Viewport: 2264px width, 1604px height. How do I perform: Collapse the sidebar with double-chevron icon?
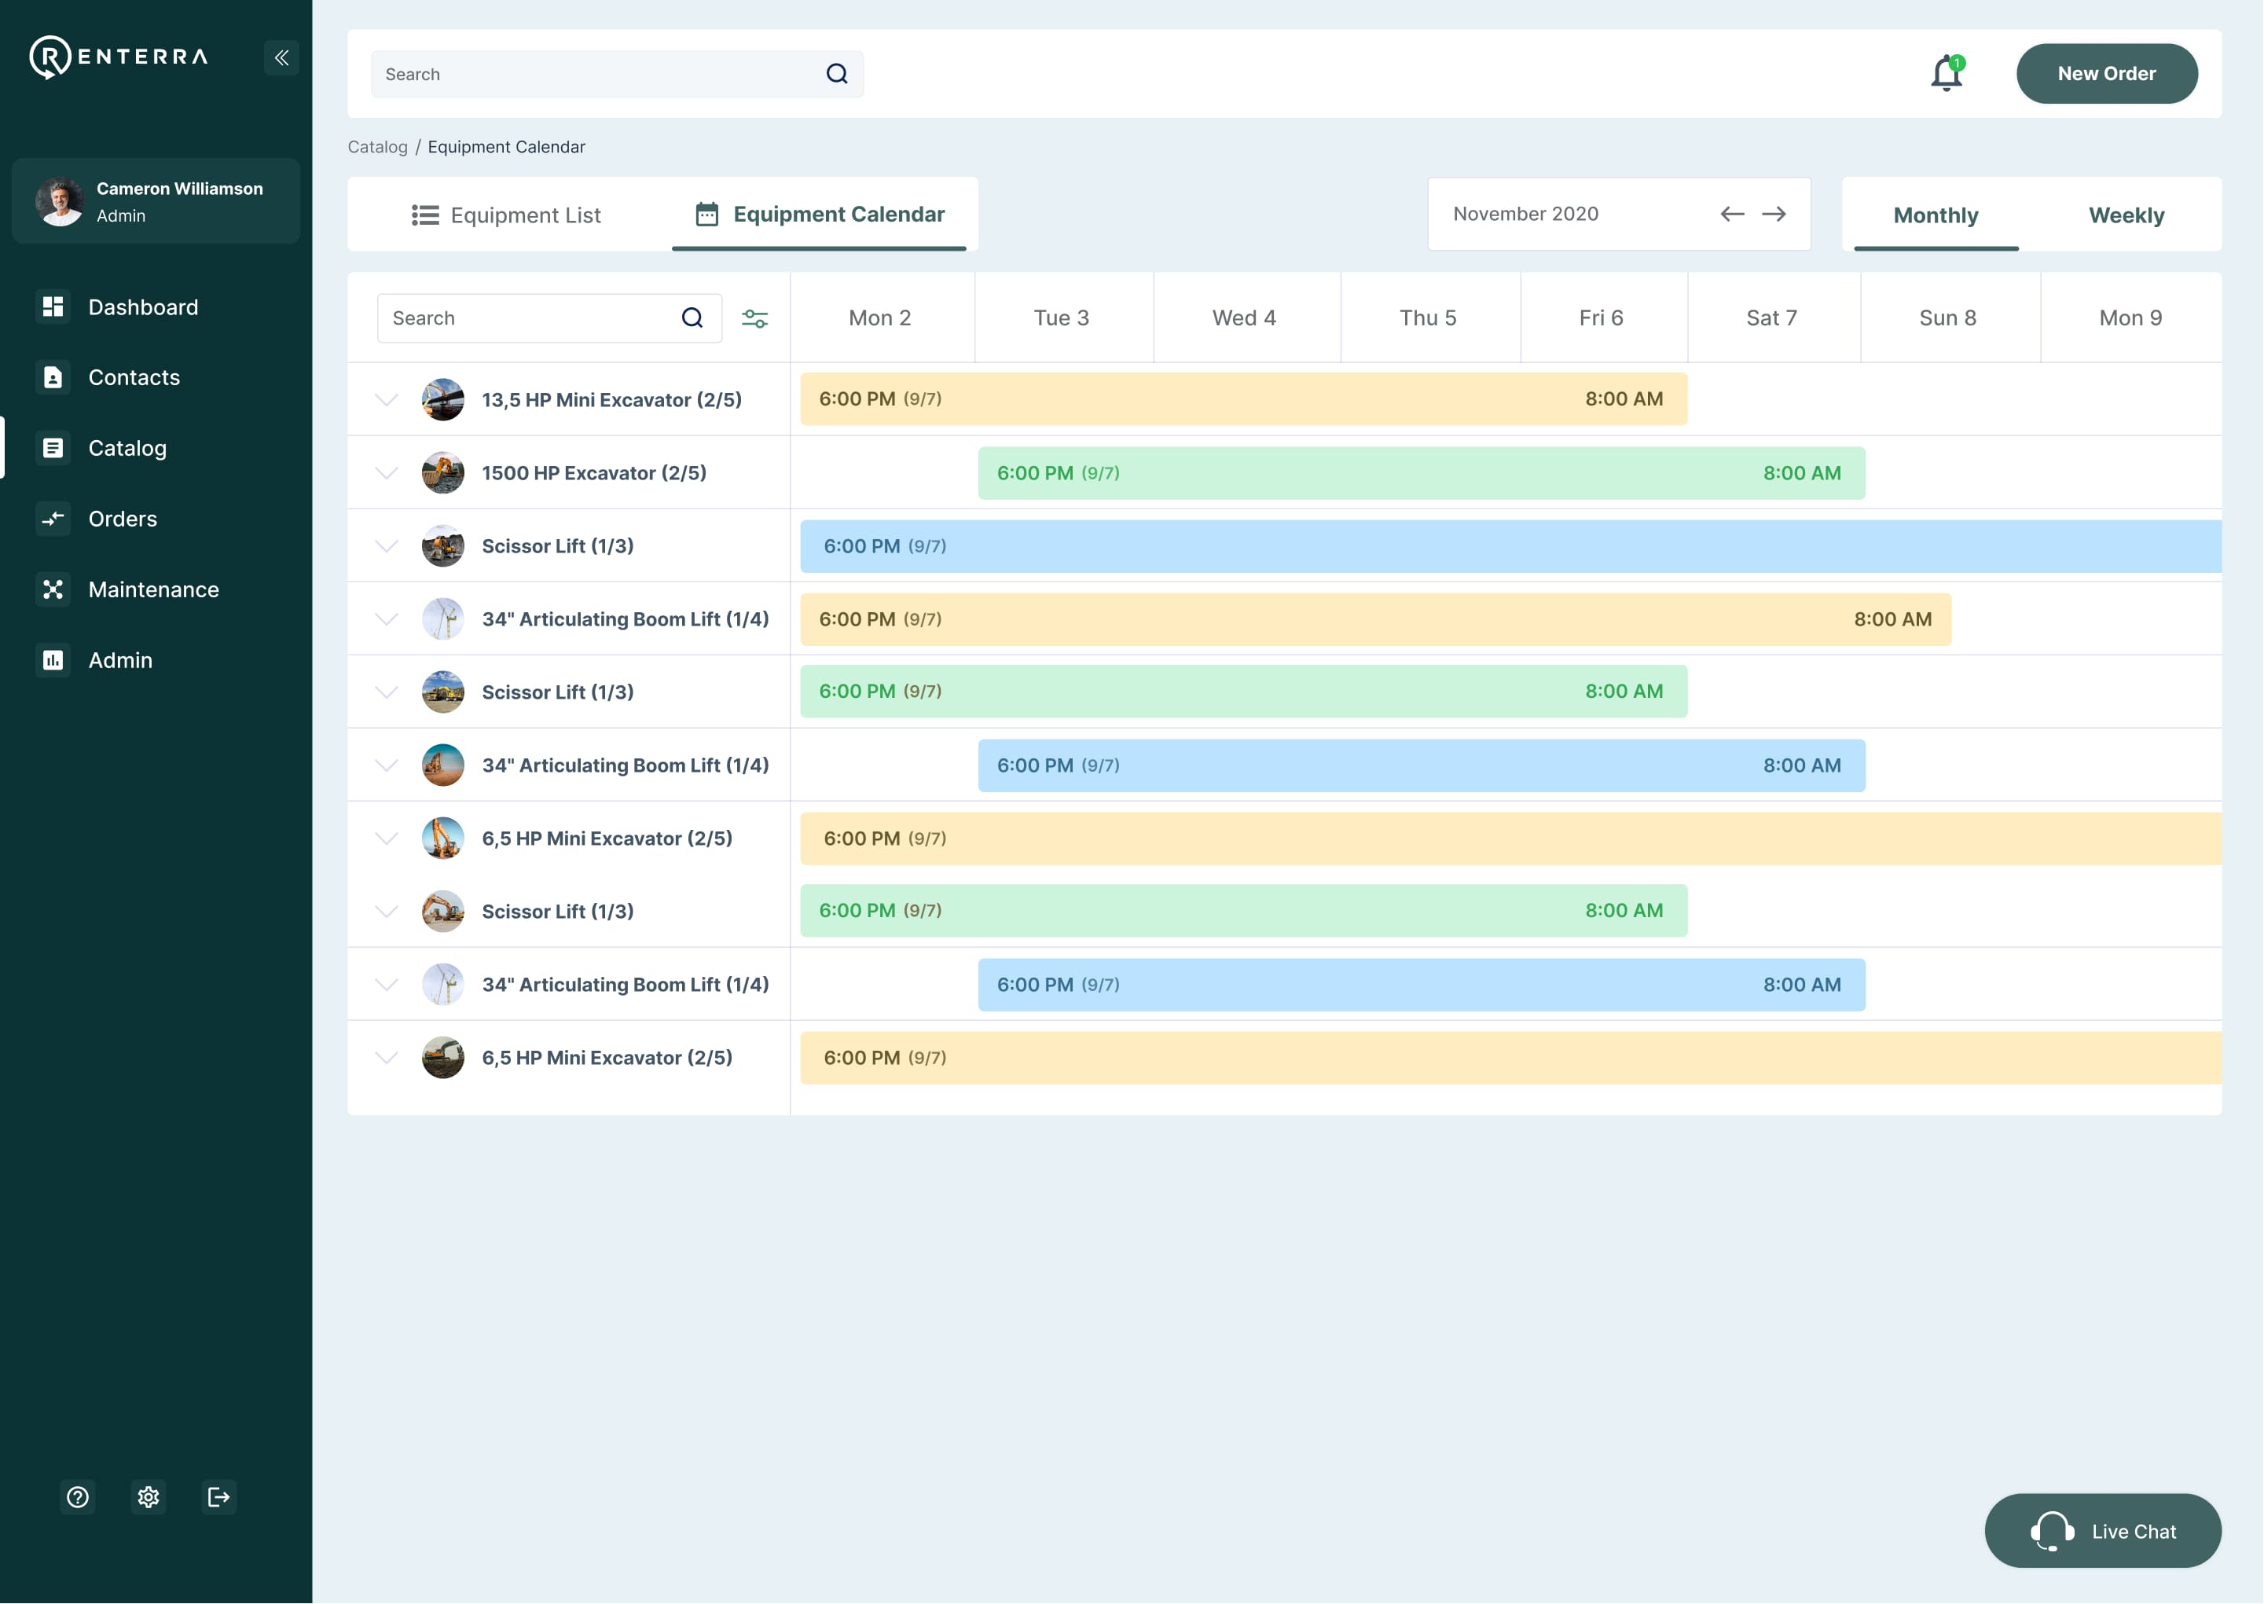(x=281, y=57)
